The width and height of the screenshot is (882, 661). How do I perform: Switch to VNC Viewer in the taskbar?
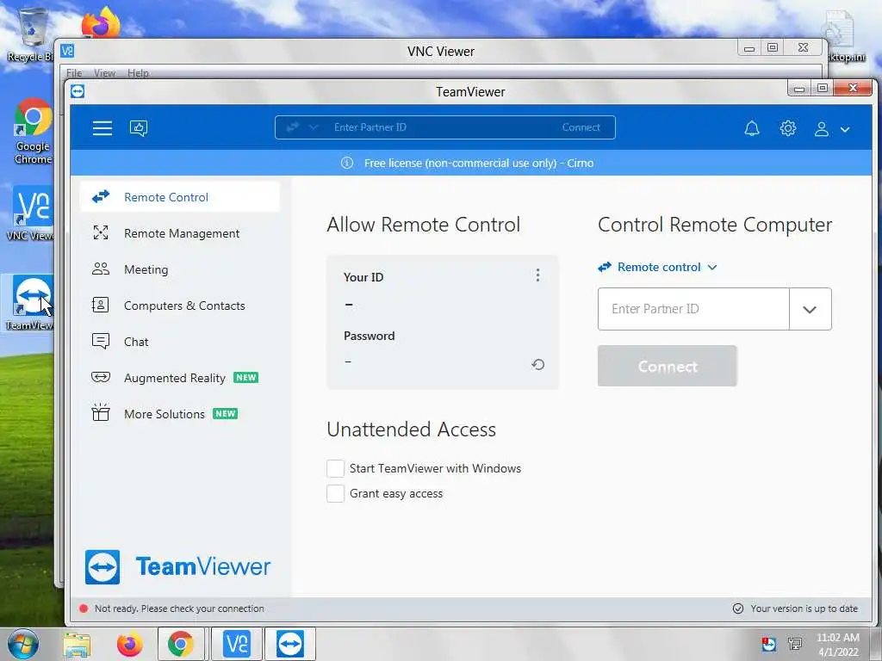[236, 644]
